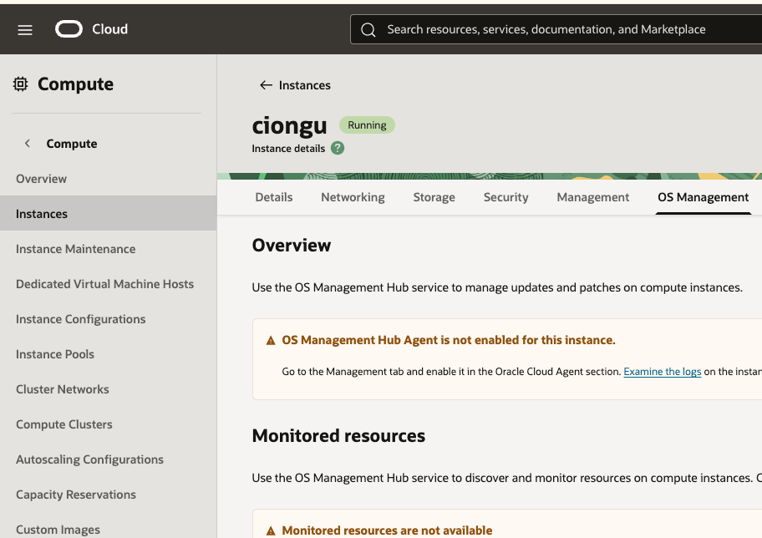Follow the Examine the logs link
The width and height of the screenshot is (762, 538).
662,372
